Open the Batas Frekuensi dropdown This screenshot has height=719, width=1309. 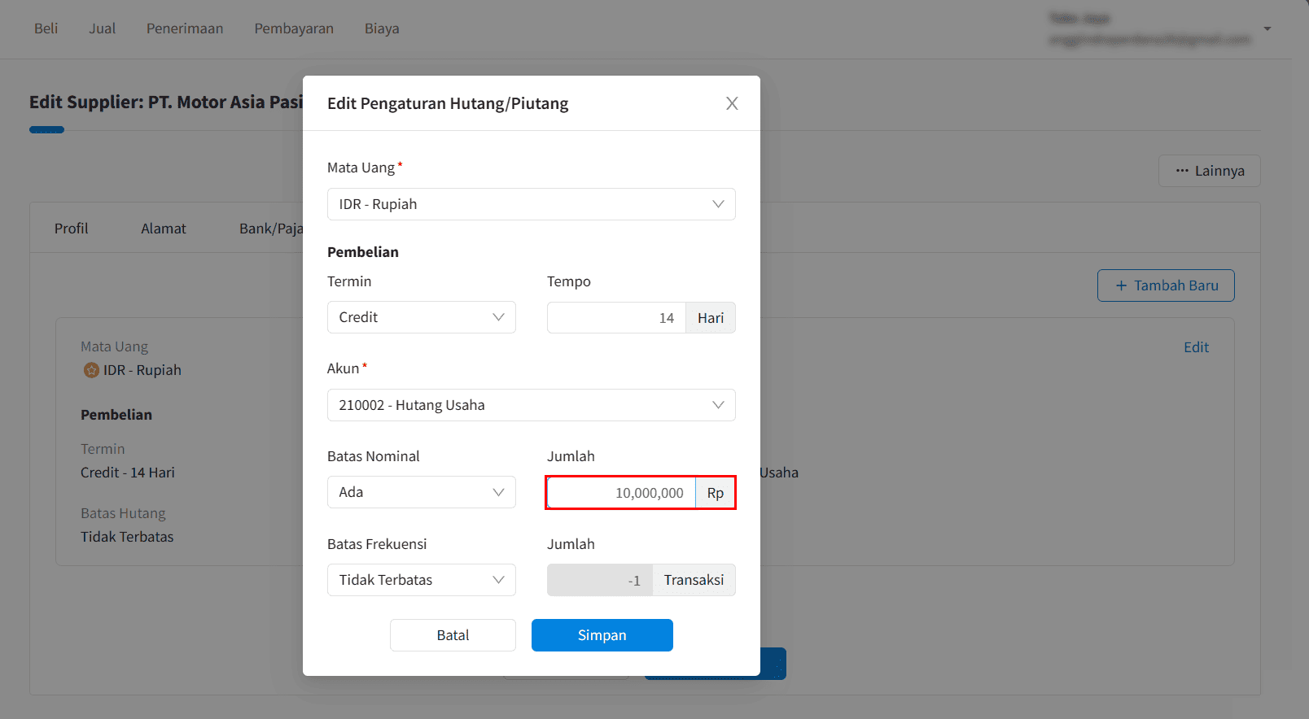421,580
